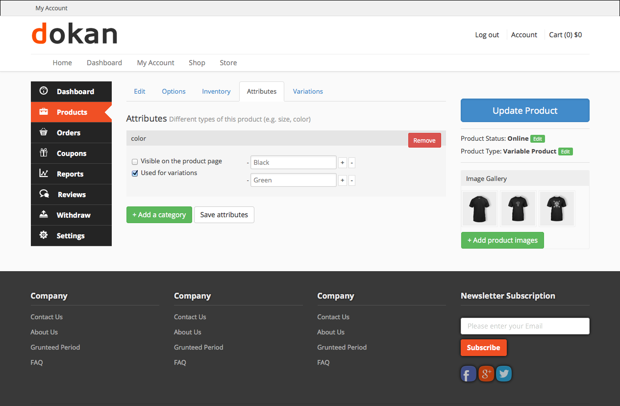Click the Withdraw upload icon
620x406 pixels.
44,215
